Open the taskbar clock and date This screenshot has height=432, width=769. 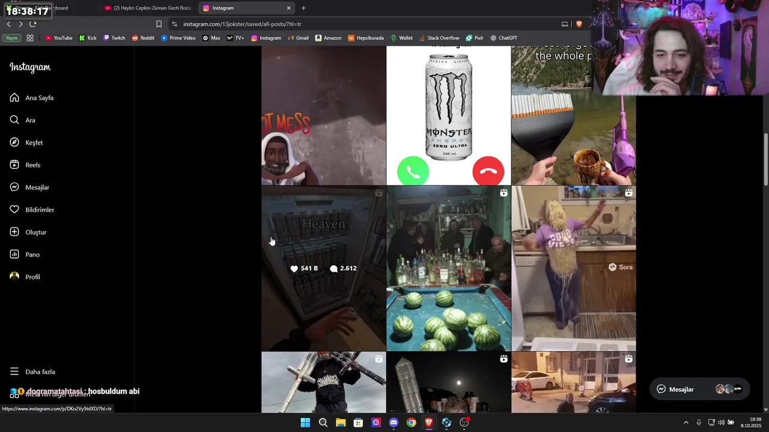(x=751, y=422)
